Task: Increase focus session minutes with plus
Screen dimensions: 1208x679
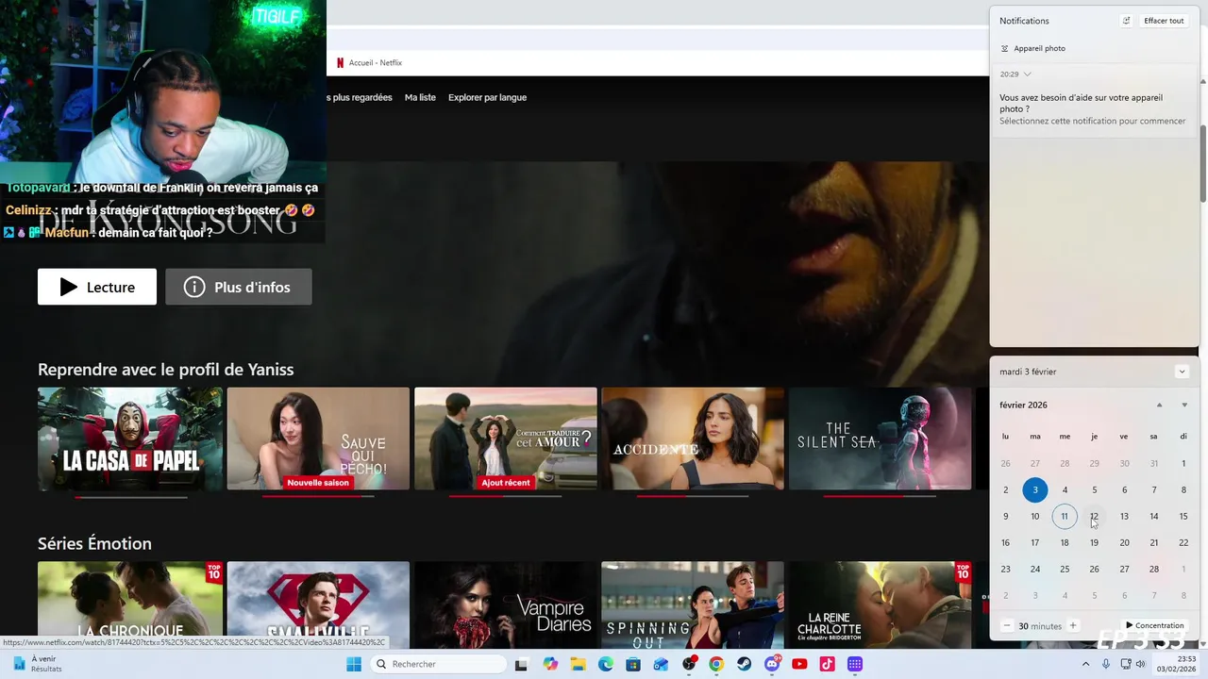Action: (1073, 625)
